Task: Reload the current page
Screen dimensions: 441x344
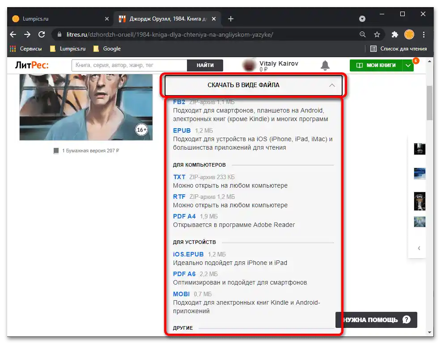Action: click(42, 34)
